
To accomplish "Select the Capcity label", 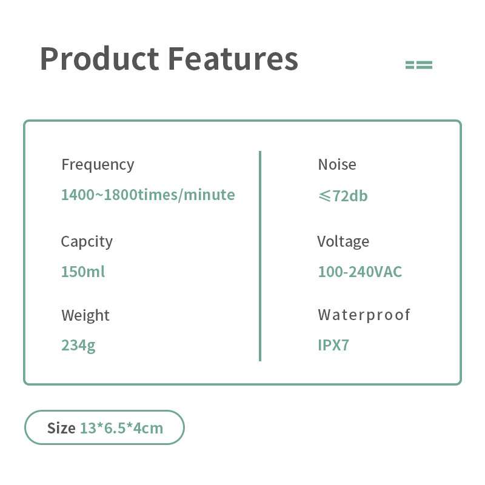I will (87, 241).
